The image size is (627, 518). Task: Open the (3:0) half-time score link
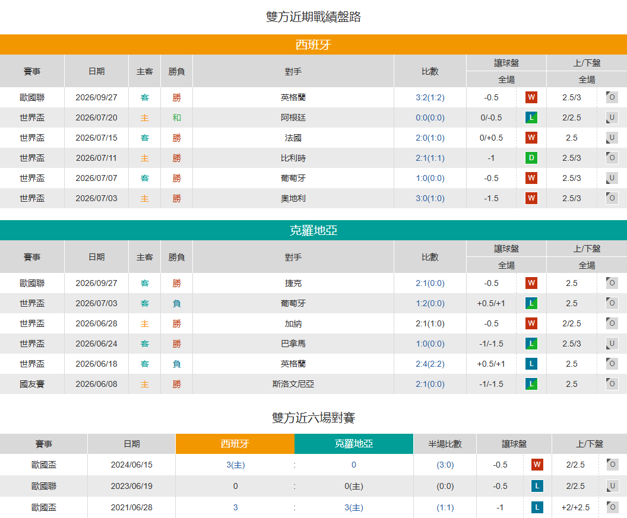coord(445,465)
